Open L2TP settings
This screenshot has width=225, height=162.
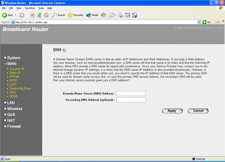[x=13, y=85]
